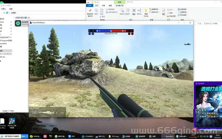Click the This PC address bar breadcrumb
The image size is (222, 139).
(x=13, y=13)
